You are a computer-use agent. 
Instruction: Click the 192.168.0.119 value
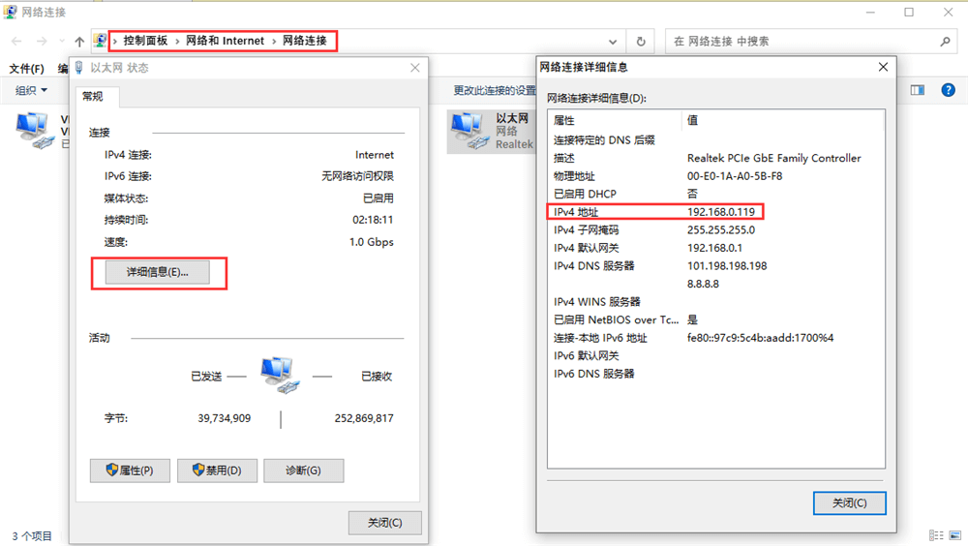pyautogui.click(x=721, y=212)
